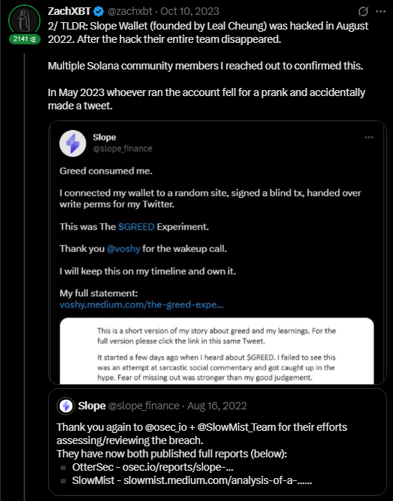Click the Oct 10, 2023 timestamp
The image size is (393, 501).
190,12
